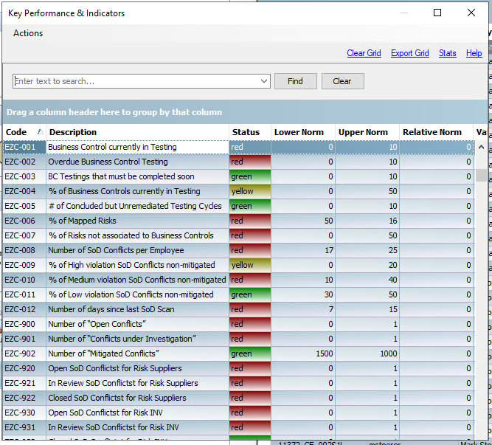492x445 pixels.
Task: Open the Stats link
Action: (447, 53)
